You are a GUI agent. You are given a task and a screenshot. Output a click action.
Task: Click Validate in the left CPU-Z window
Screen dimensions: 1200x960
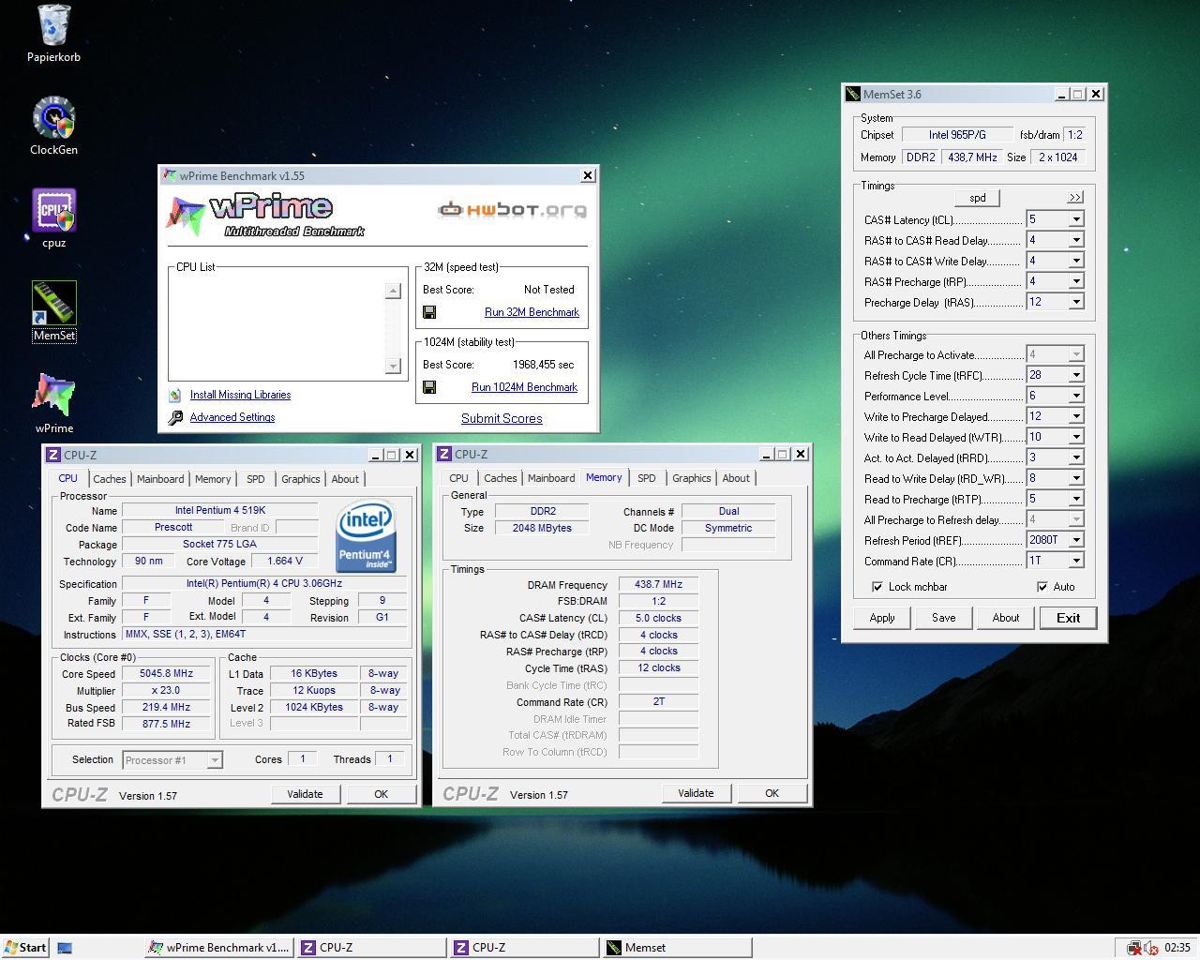click(305, 794)
